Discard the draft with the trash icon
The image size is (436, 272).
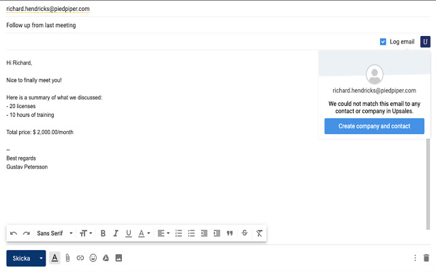(426, 258)
